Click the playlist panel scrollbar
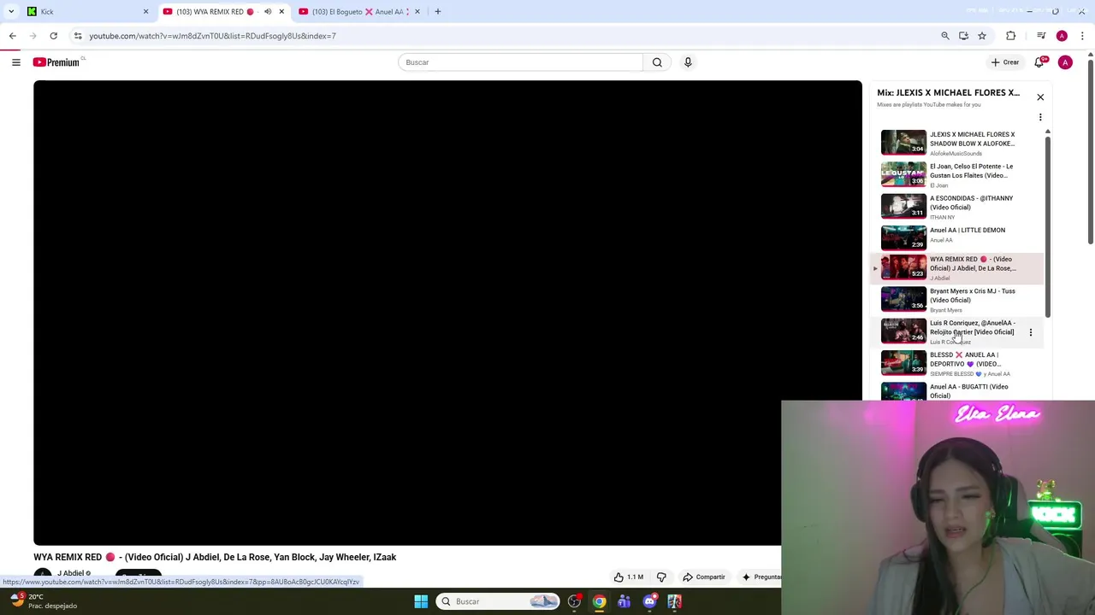 (1047, 225)
